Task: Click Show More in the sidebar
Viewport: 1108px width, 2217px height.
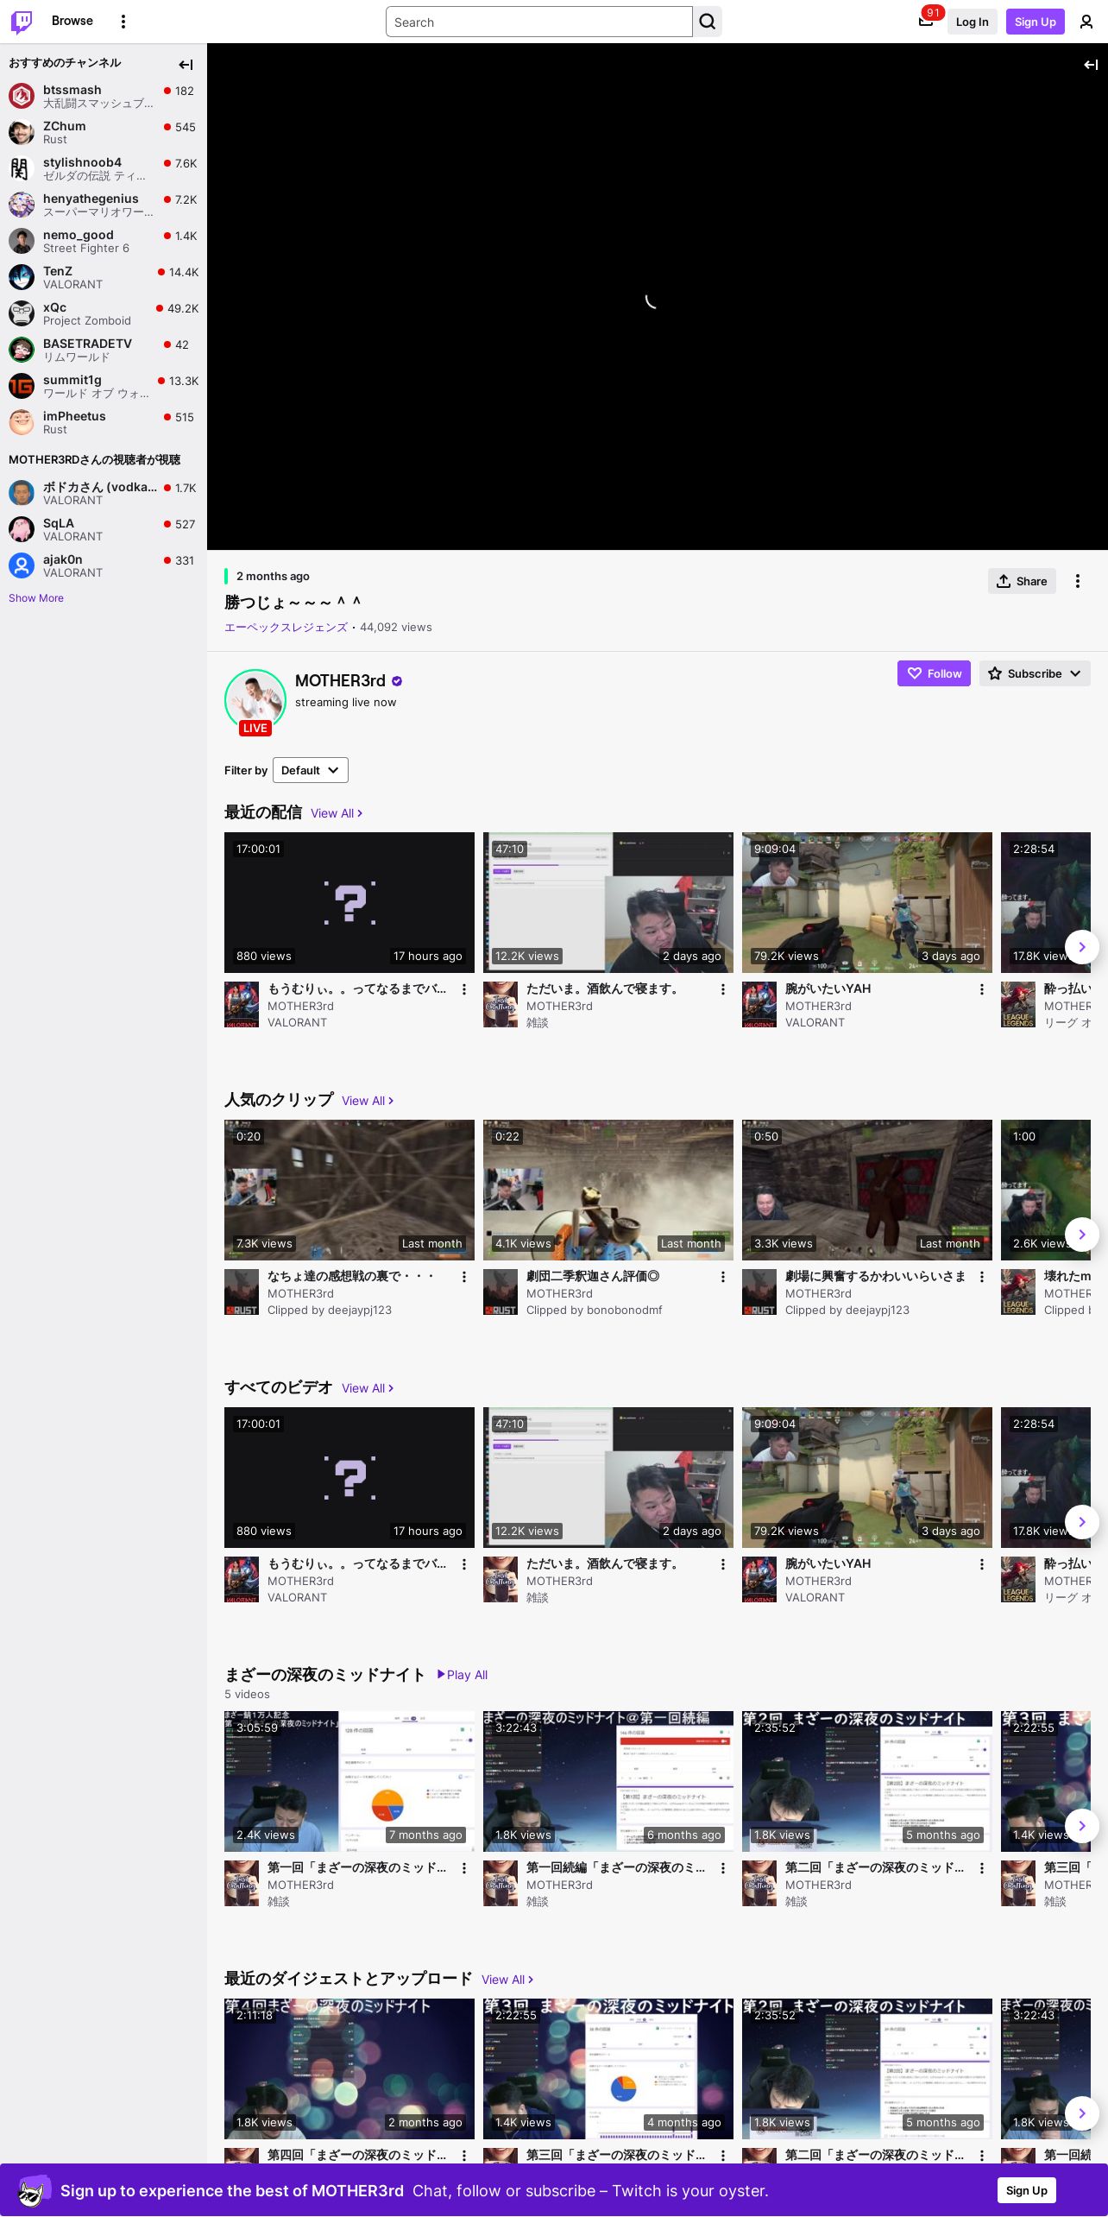Action: click(x=36, y=598)
